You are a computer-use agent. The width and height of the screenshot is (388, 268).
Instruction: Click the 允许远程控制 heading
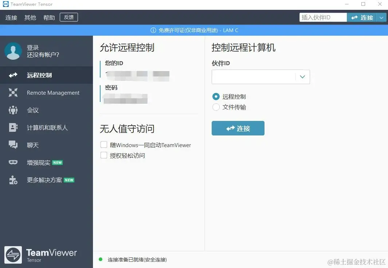pos(127,47)
